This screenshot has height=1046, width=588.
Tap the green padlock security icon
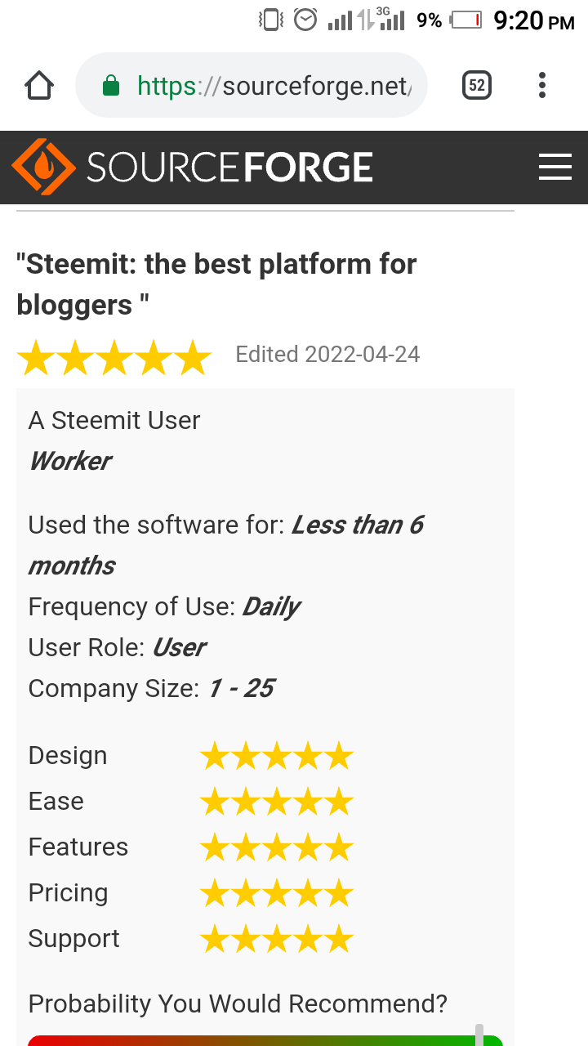[111, 86]
